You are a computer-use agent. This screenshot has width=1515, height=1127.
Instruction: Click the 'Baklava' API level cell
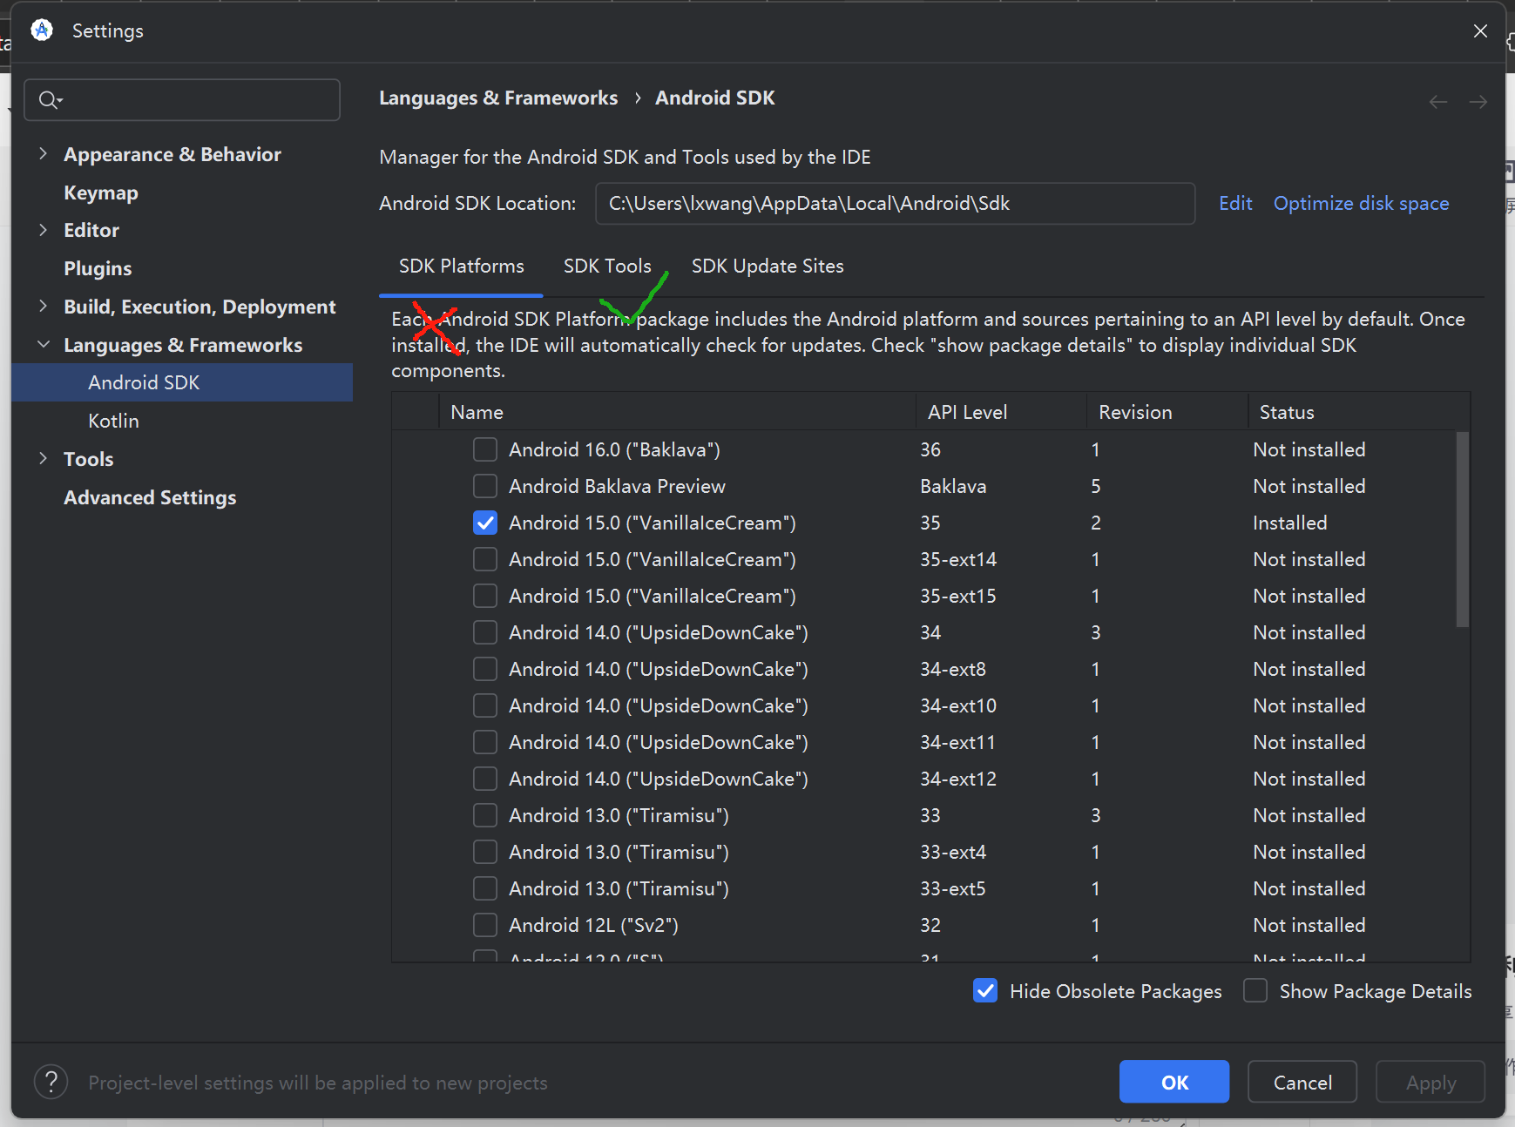[x=953, y=486]
